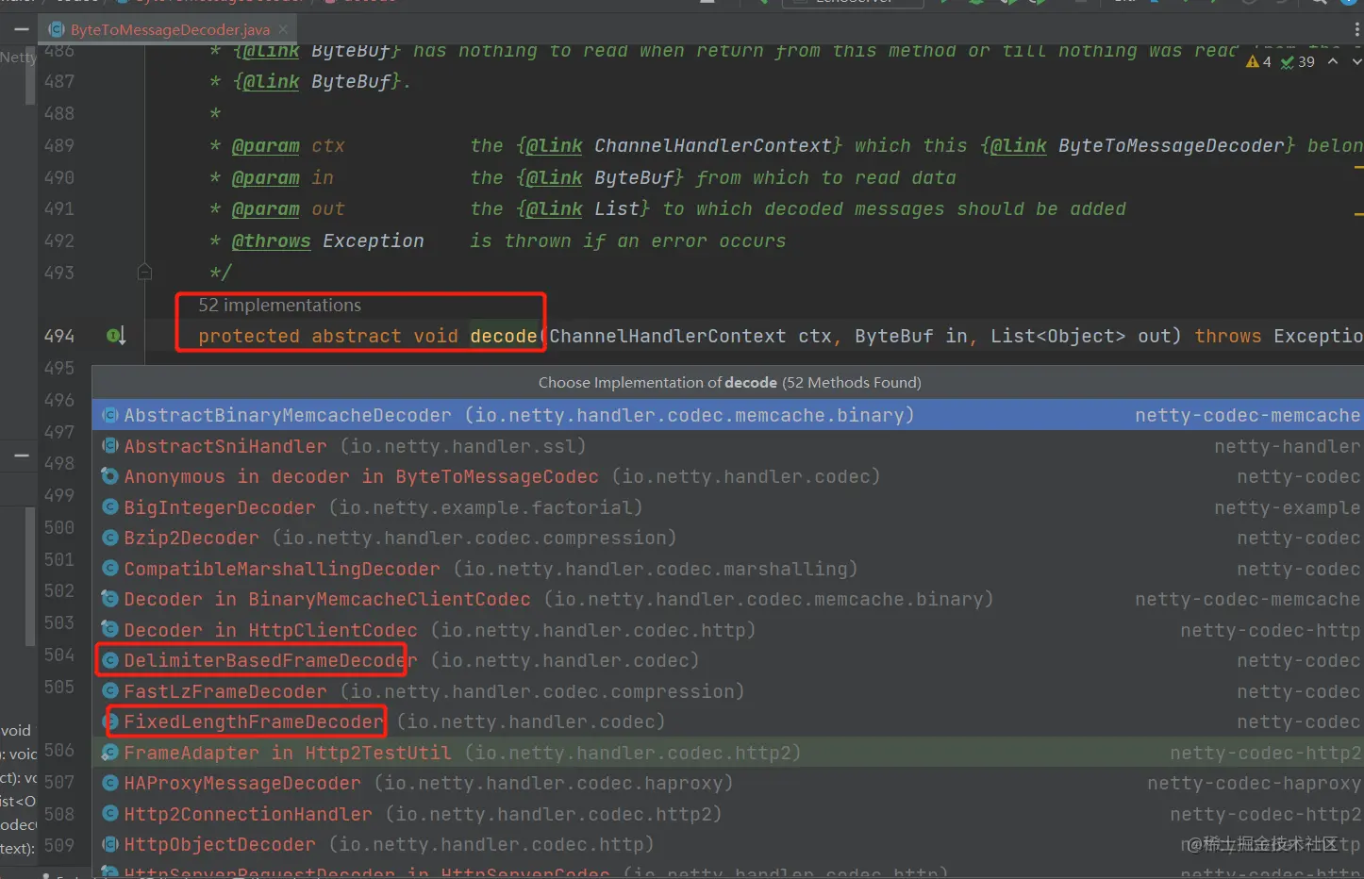Select 'Anonymous in decoder in ByteToMessageCodec' entry
This screenshot has width=1364, height=879.
coord(727,476)
